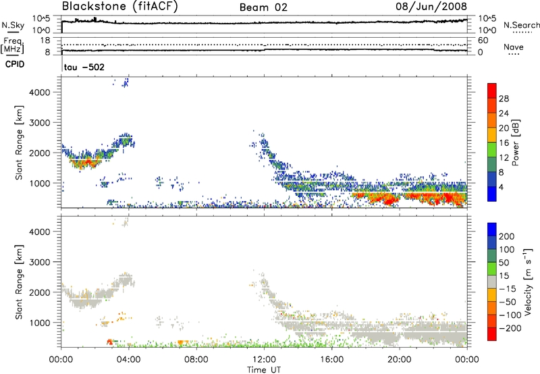Click the '08:00' time axis tick label
Screen dimensions: 540x374
196,360
